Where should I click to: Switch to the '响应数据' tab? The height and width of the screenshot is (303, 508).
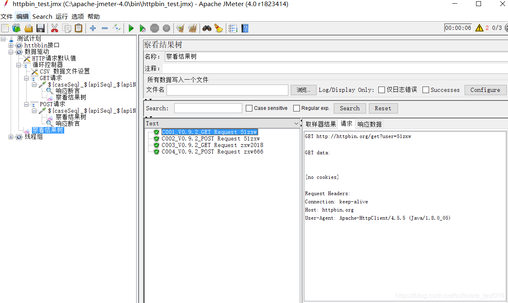[x=370, y=124]
